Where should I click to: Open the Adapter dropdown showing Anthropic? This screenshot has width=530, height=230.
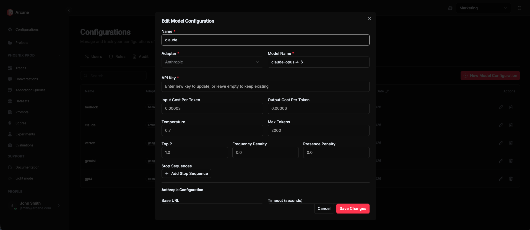coord(212,62)
